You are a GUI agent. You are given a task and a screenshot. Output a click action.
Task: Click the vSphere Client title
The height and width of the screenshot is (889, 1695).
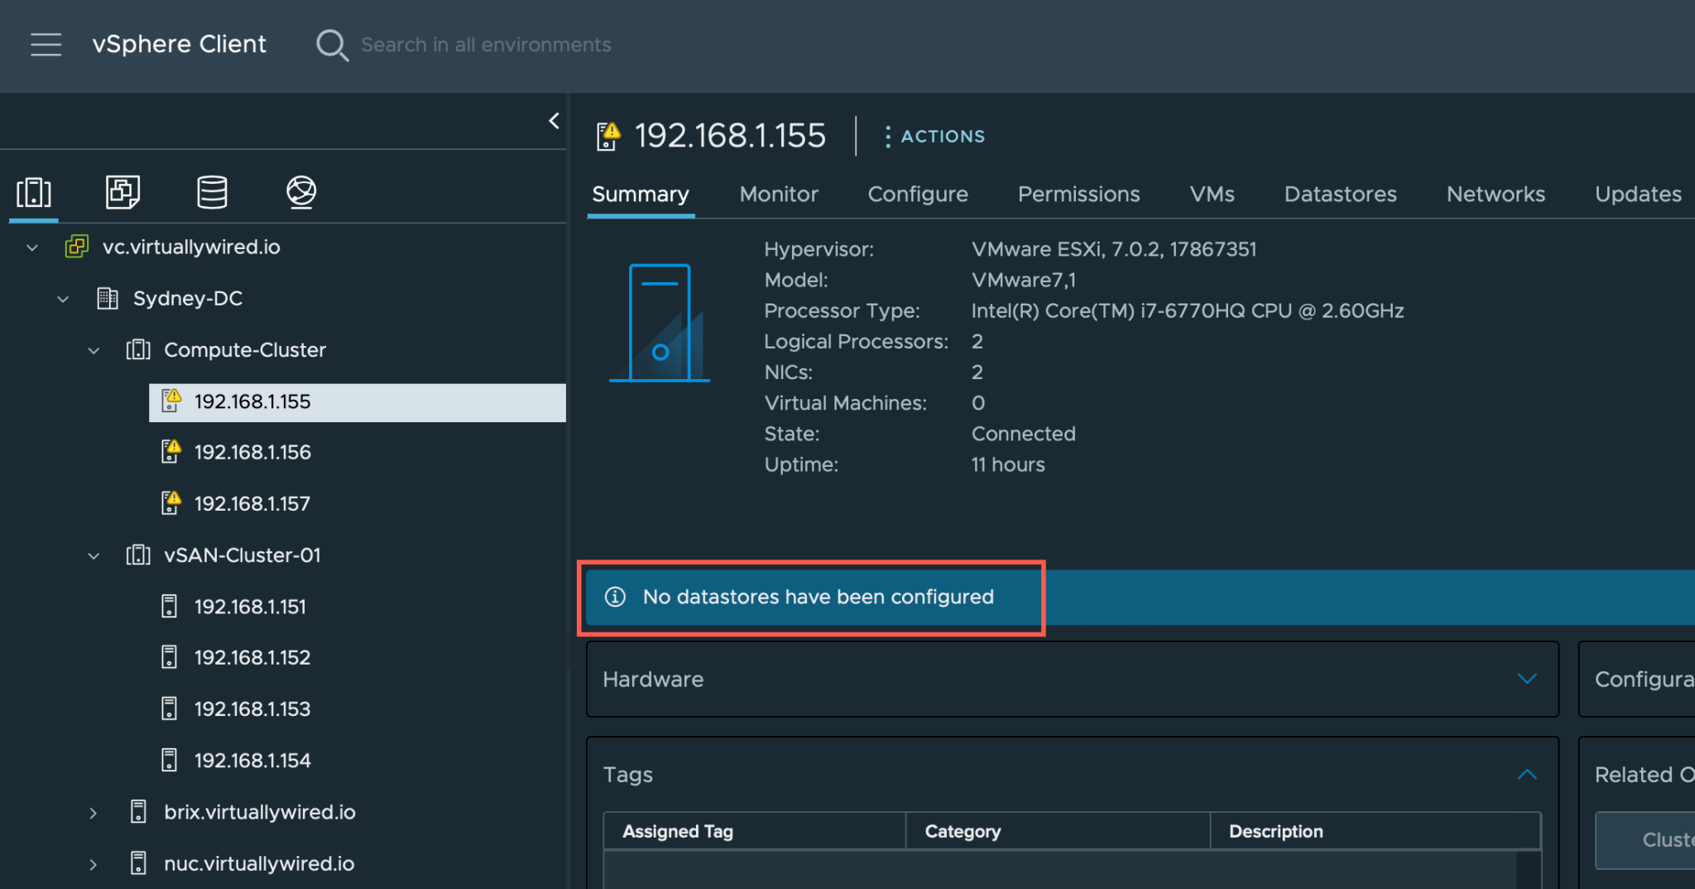(179, 44)
